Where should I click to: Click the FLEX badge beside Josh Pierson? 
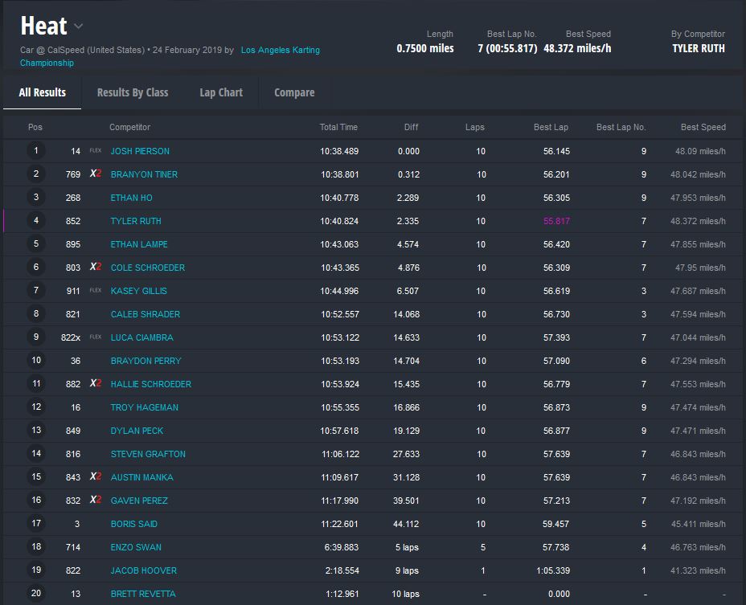coord(96,151)
